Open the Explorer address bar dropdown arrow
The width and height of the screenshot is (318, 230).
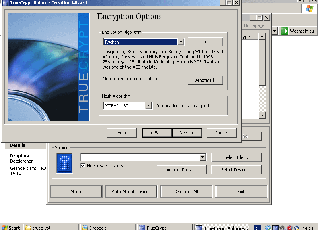click(x=274, y=31)
